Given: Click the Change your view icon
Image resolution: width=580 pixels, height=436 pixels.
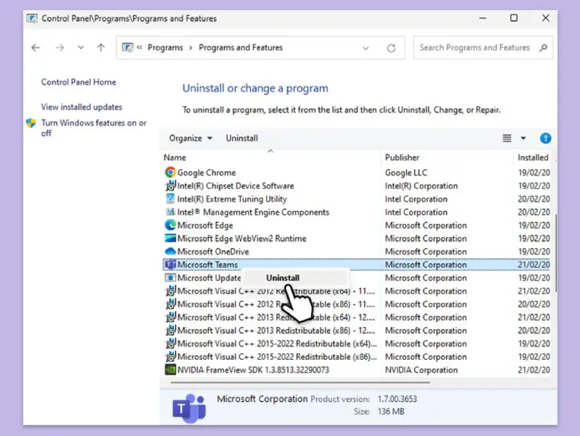Looking at the screenshot, I should [x=507, y=139].
